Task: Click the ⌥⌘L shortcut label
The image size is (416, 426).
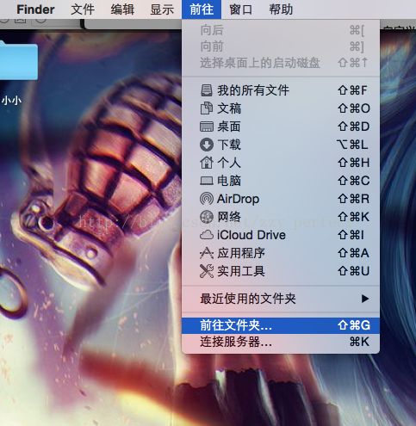Action: (352, 145)
